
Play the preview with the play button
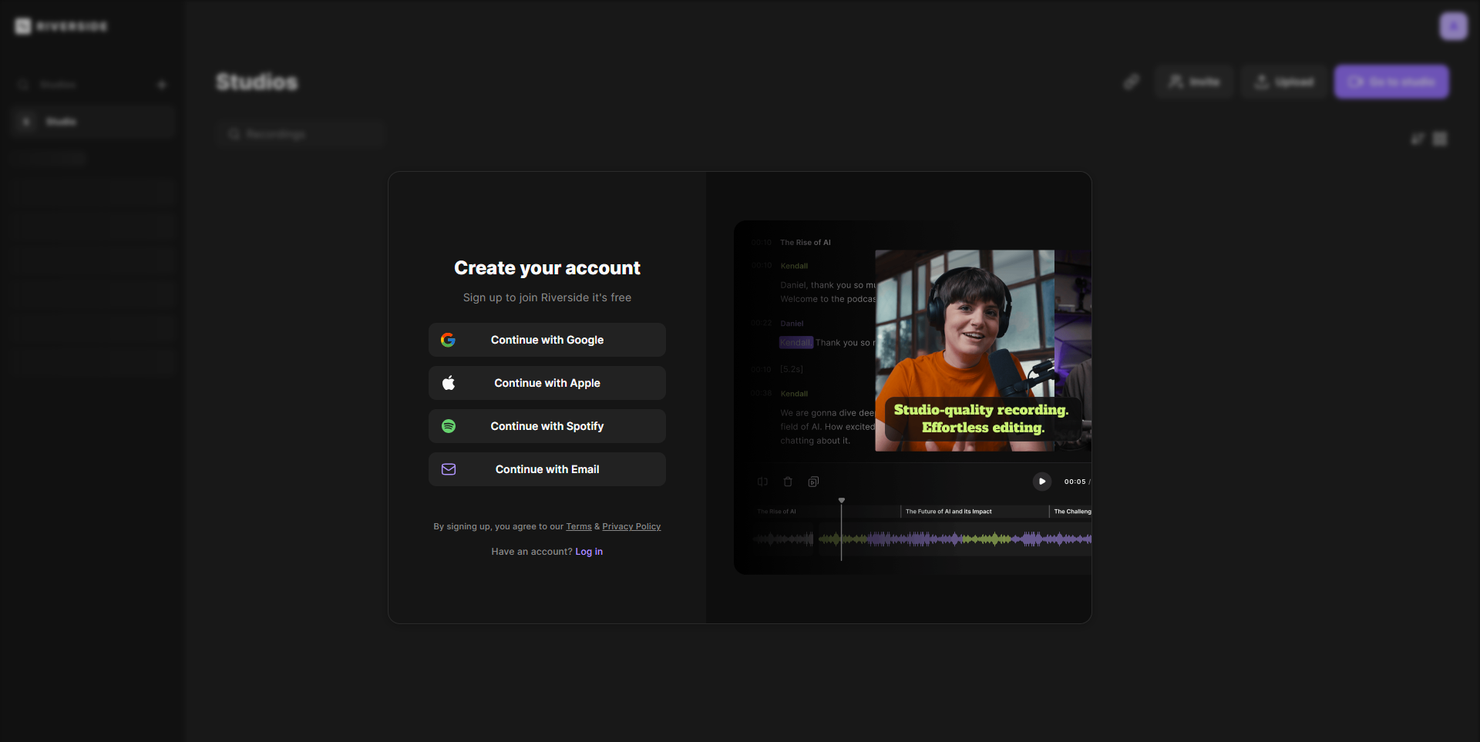click(x=1042, y=482)
